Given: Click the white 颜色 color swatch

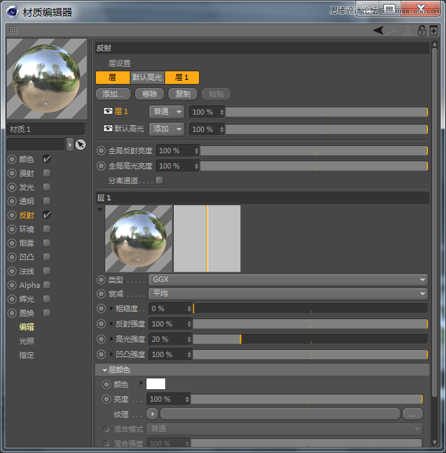Looking at the screenshot, I should pyautogui.click(x=156, y=384).
